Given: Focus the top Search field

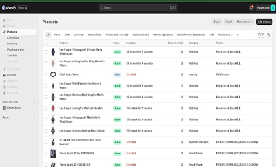Looking at the screenshot, I should coord(138,8).
